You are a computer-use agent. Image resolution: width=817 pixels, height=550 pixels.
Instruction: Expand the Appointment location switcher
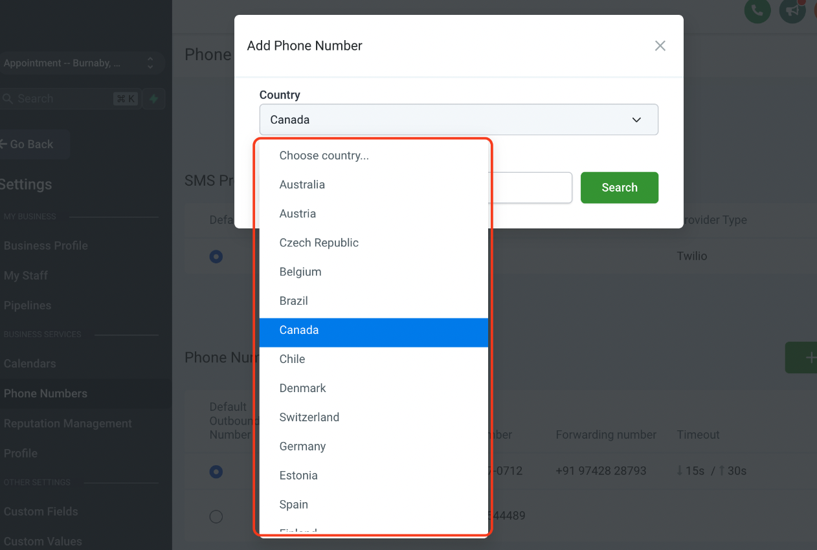pos(150,63)
